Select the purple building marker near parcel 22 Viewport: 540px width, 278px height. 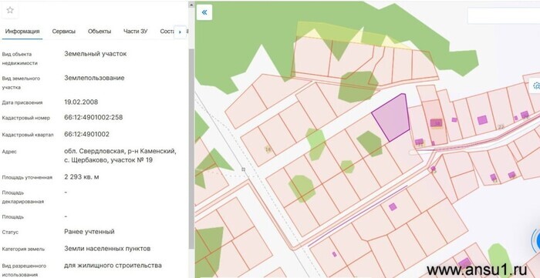click(x=482, y=120)
